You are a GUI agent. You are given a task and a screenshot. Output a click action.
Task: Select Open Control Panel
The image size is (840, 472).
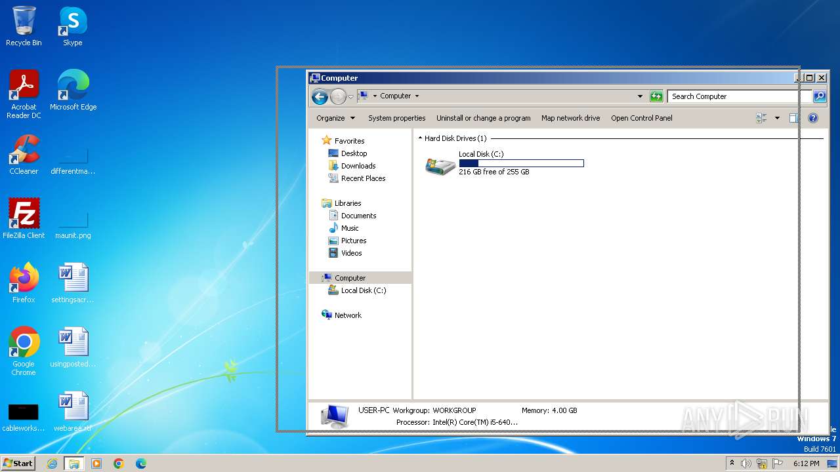coord(642,118)
